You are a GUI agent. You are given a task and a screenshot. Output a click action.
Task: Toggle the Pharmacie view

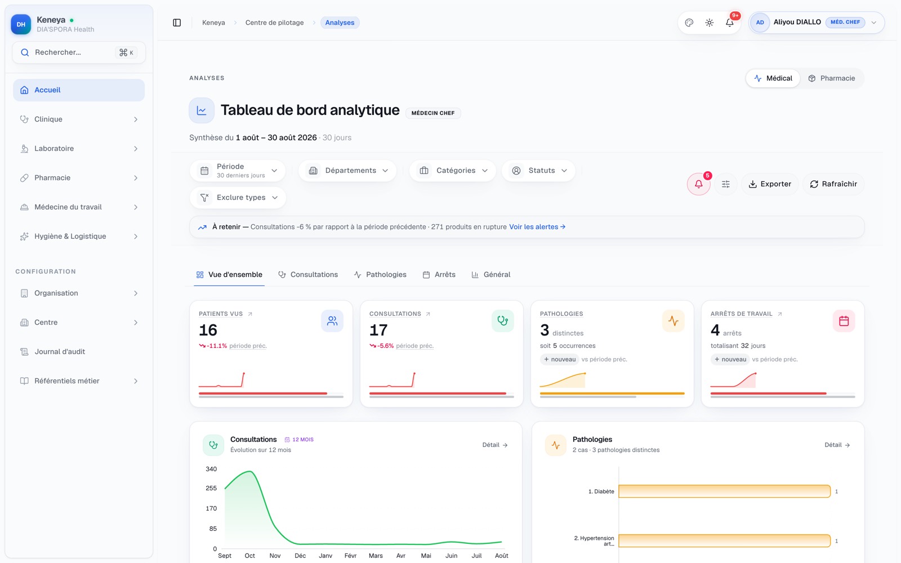point(832,78)
